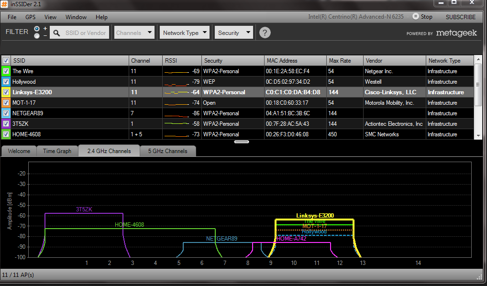
Task: Click the 3T5ZK label in channel graph
Action: point(84,209)
